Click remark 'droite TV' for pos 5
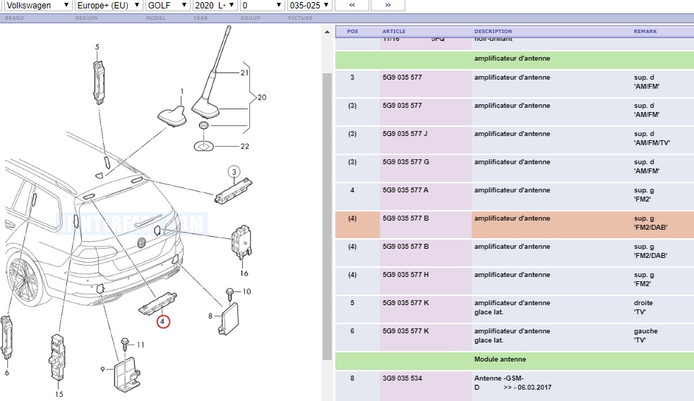 (x=643, y=307)
